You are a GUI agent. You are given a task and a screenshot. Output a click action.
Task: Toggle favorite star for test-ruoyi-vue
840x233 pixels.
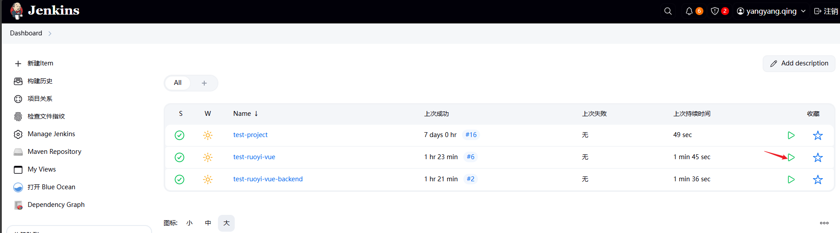click(x=817, y=157)
